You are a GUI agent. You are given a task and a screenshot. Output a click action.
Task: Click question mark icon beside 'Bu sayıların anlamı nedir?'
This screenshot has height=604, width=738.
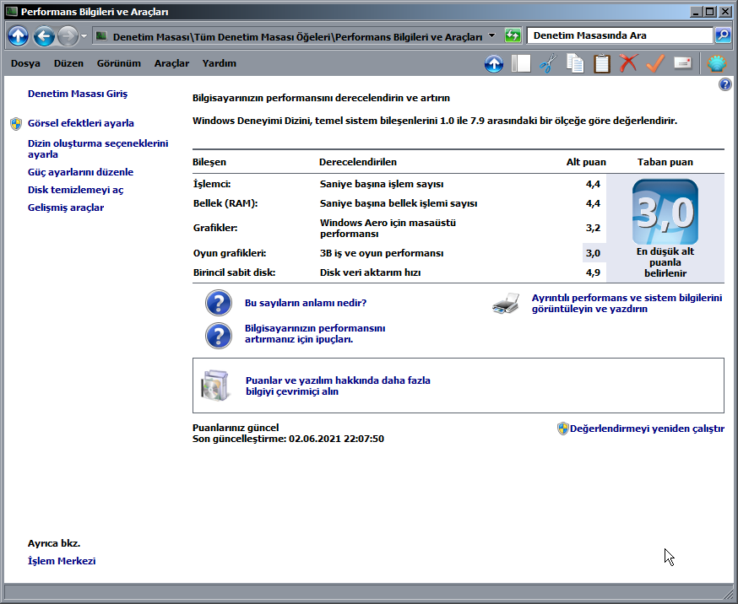click(x=219, y=303)
